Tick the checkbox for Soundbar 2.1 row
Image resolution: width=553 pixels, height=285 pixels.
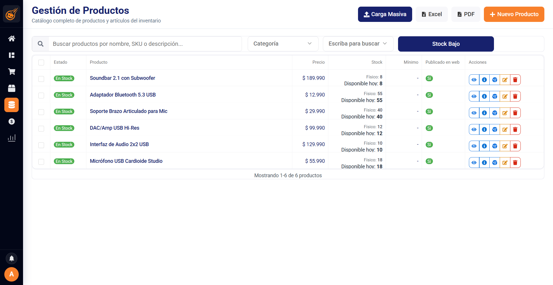tap(41, 79)
